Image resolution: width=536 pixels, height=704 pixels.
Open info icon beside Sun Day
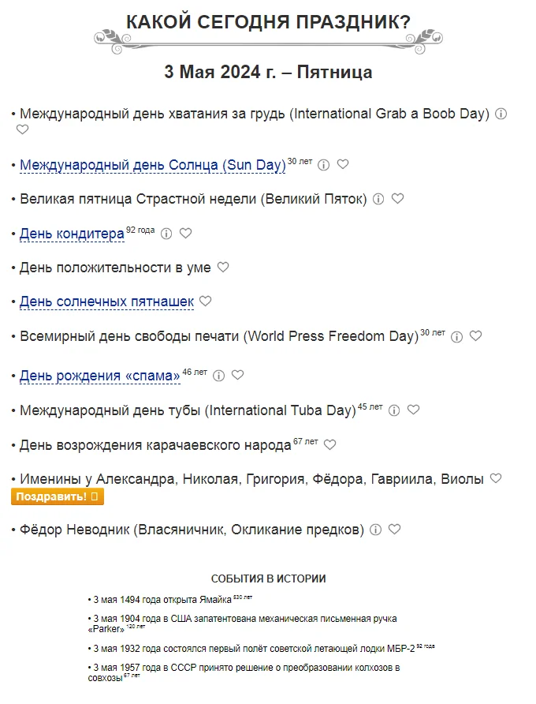[323, 165]
